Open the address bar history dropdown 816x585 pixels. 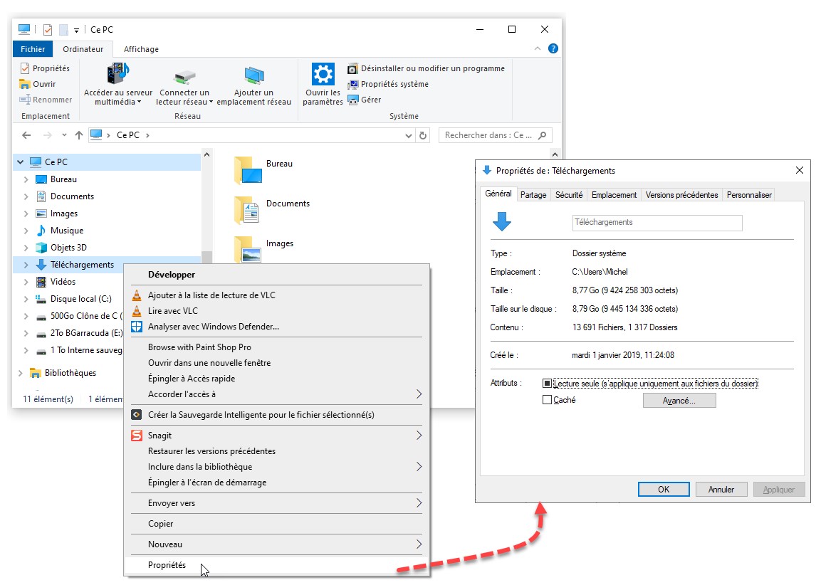point(408,135)
